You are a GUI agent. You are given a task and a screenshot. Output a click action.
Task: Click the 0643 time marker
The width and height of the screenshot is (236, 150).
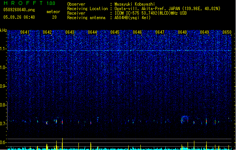pyautogui.click(x=70, y=32)
